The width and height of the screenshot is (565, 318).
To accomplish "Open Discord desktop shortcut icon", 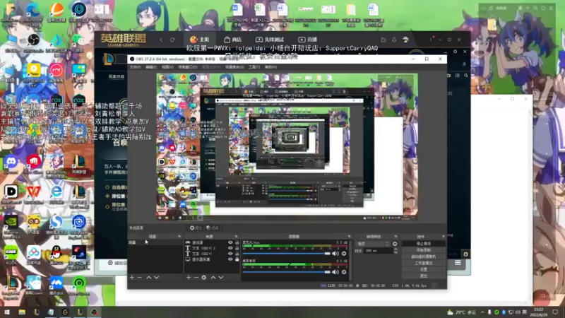I will (x=11, y=164).
